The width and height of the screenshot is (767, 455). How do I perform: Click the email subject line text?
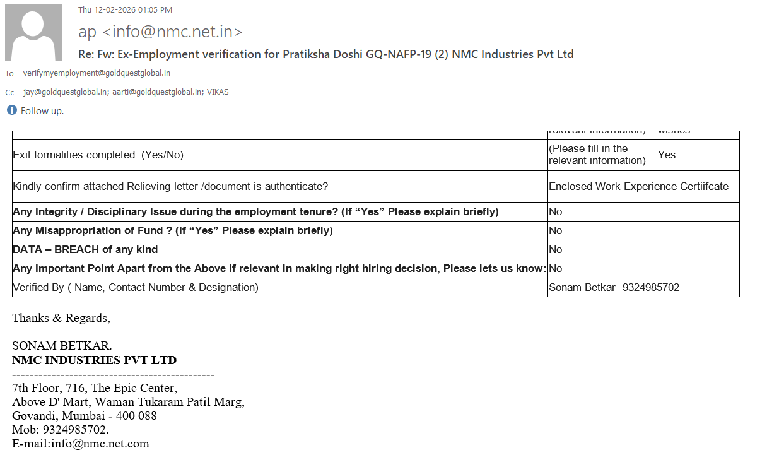325,54
